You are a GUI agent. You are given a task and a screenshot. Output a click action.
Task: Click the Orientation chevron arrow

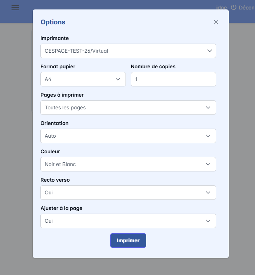coord(208,136)
